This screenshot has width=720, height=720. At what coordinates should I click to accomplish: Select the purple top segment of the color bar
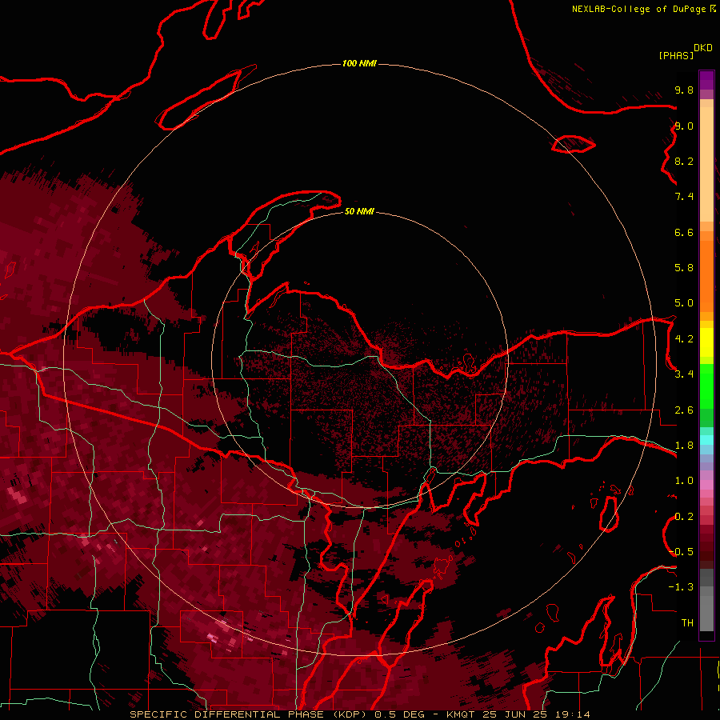tap(706, 80)
